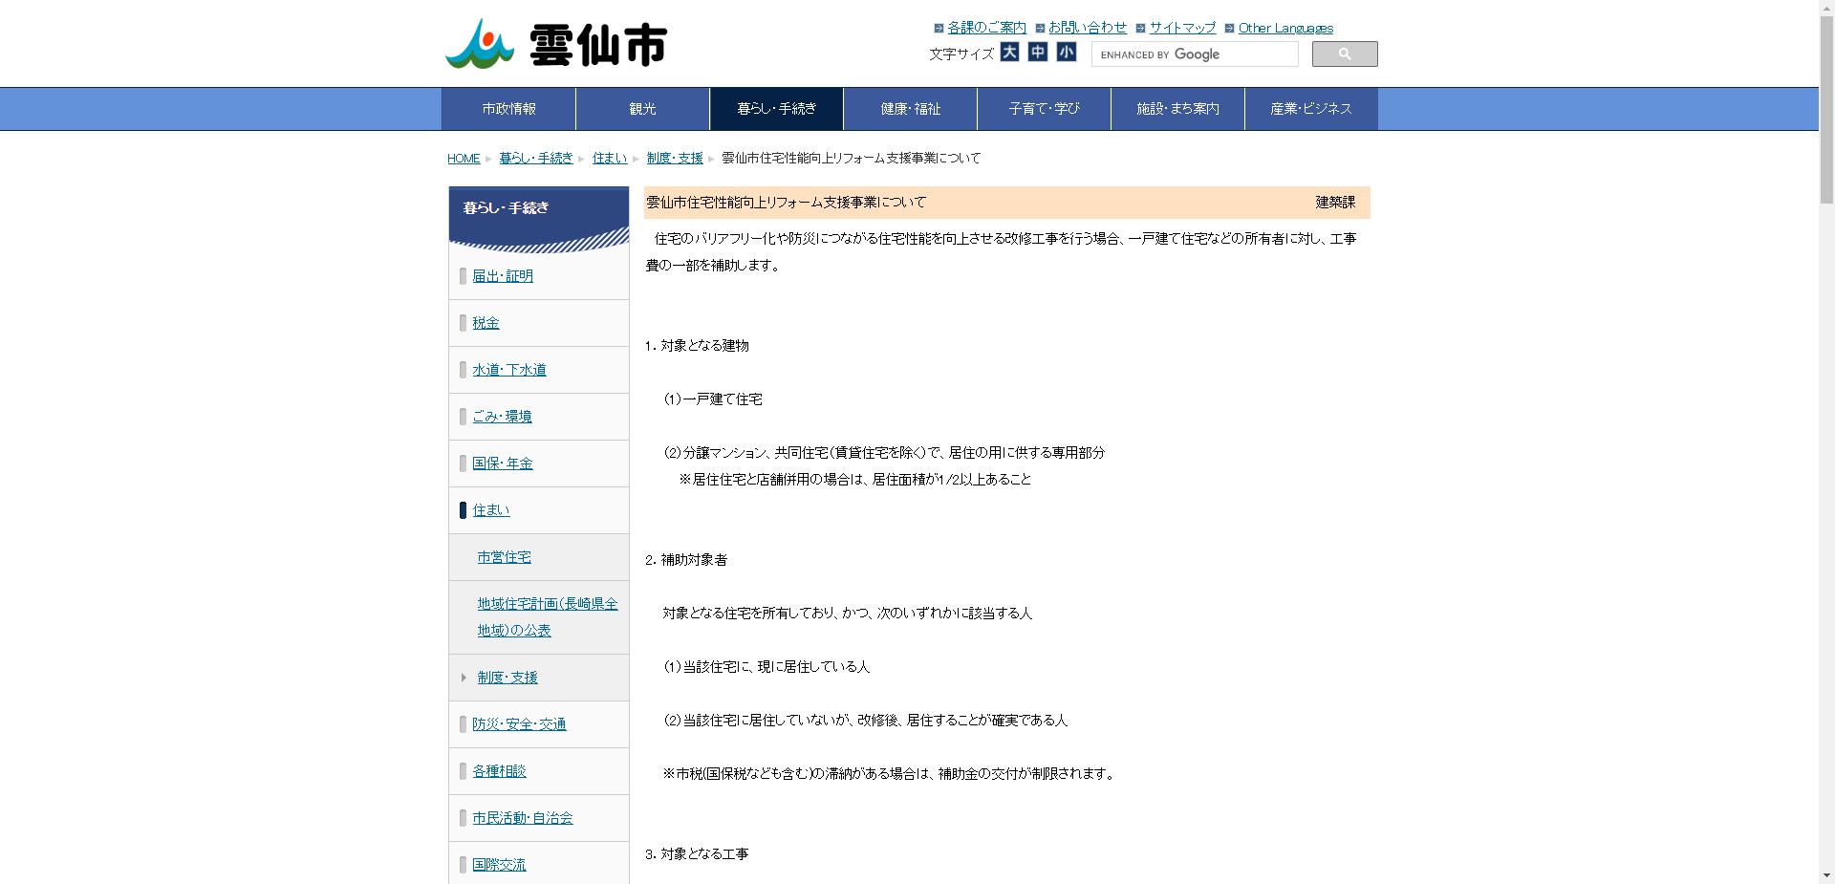This screenshot has height=884, width=1835.
Task: Open the 健康・福祉 menu
Action: [x=909, y=108]
